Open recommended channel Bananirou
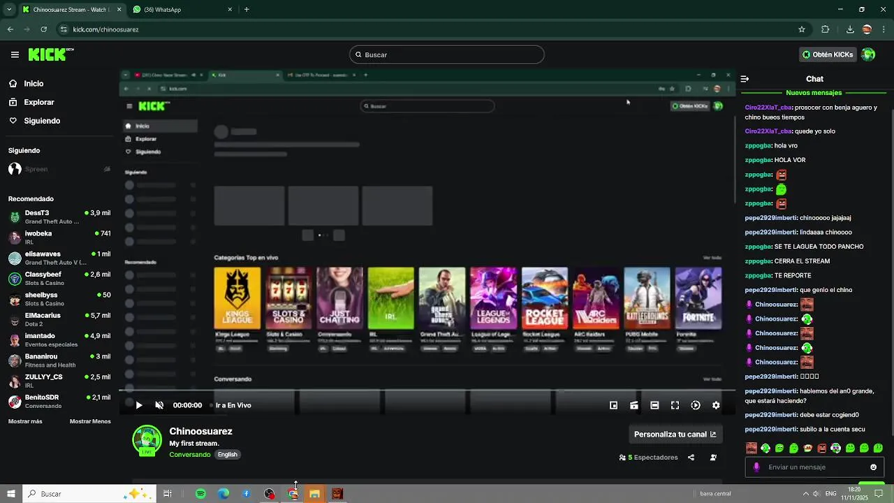Viewport: 894px width, 503px height. click(59, 360)
